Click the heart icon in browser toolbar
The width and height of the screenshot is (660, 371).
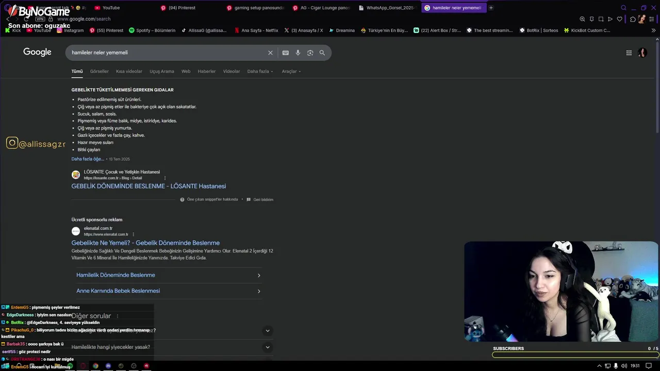[619, 19]
